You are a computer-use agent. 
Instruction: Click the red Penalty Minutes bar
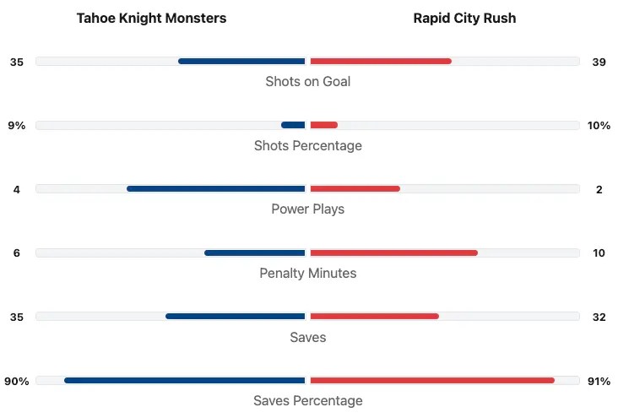pyautogui.click(x=393, y=252)
